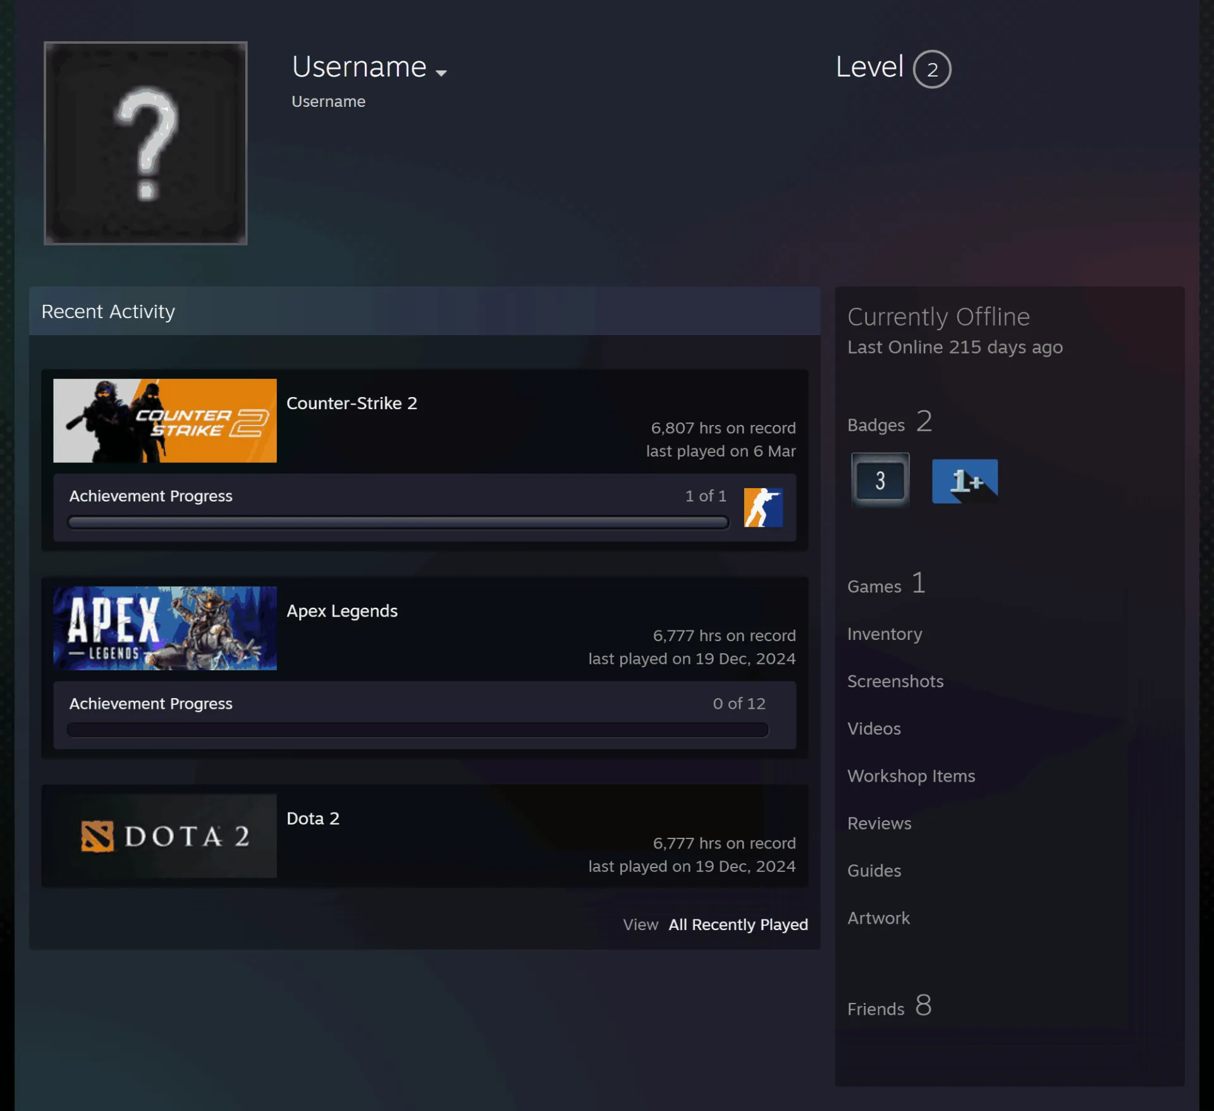Open the Workshop Items link
This screenshot has width=1214, height=1111.
click(x=911, y=776)
